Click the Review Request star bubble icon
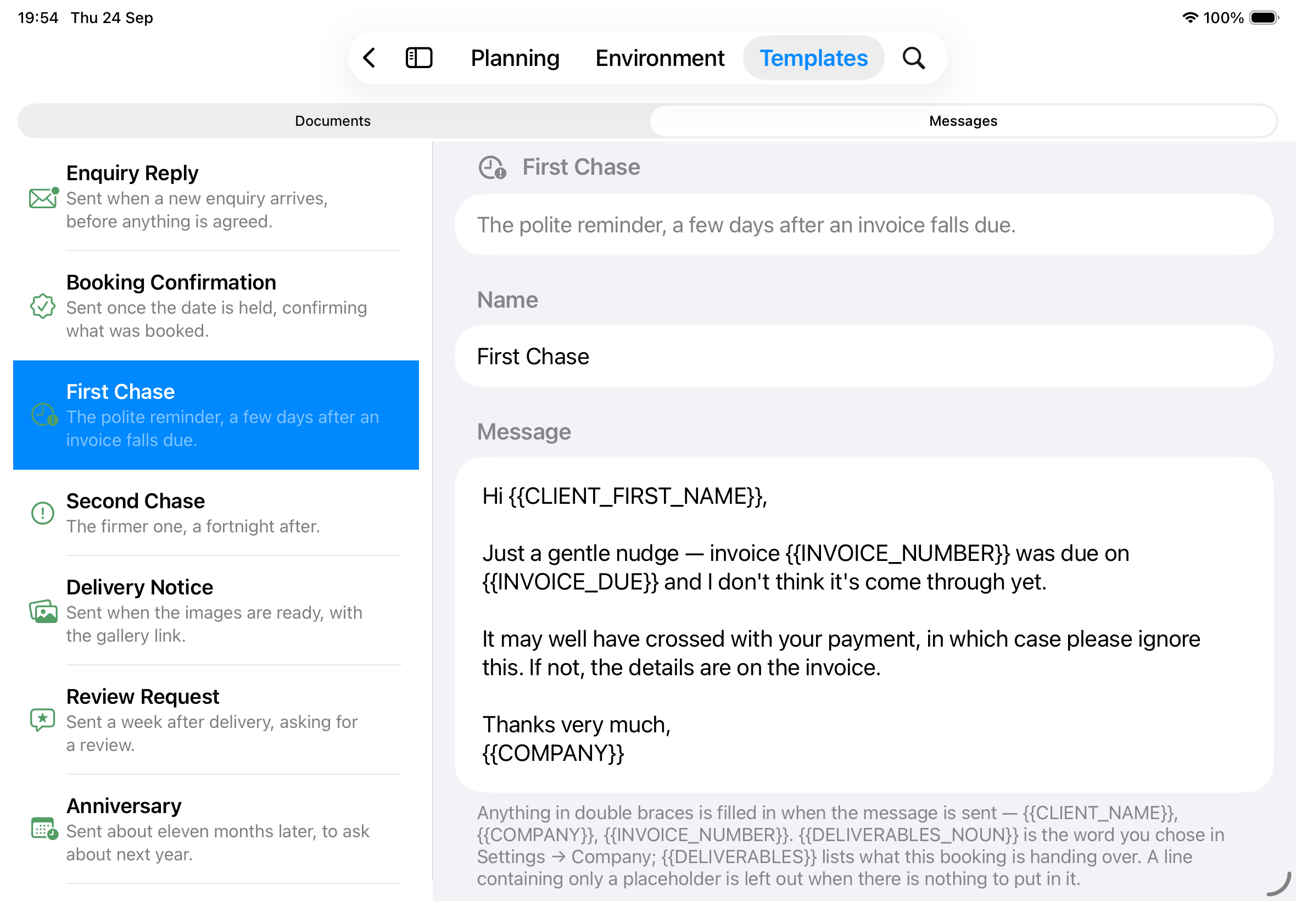The height and width of the screenshot is (901, 1296). point(43,720)
